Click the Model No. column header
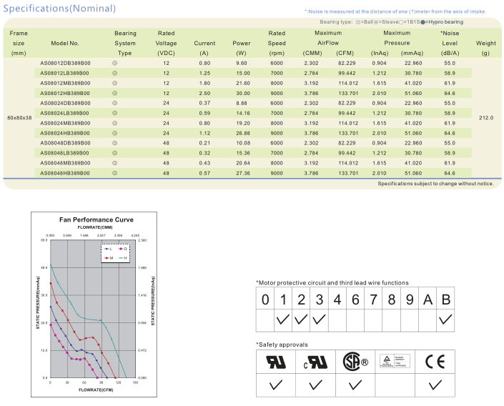The image size is (504, 406). pyautogui.click(x=65, y=44)
